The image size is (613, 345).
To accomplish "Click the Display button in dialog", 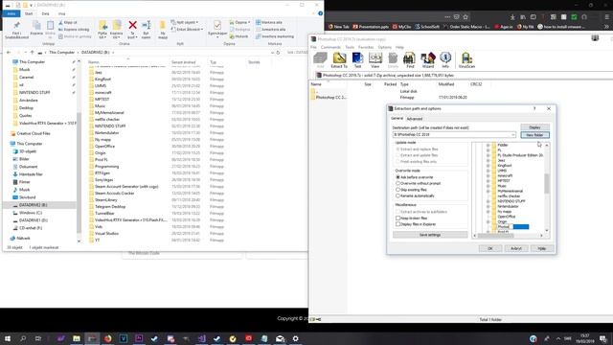I will pos(534,127).
